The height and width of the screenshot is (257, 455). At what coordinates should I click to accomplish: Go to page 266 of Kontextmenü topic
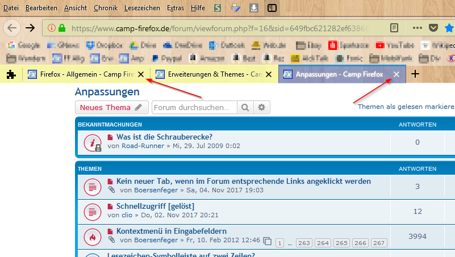click(x=360, y=243)
